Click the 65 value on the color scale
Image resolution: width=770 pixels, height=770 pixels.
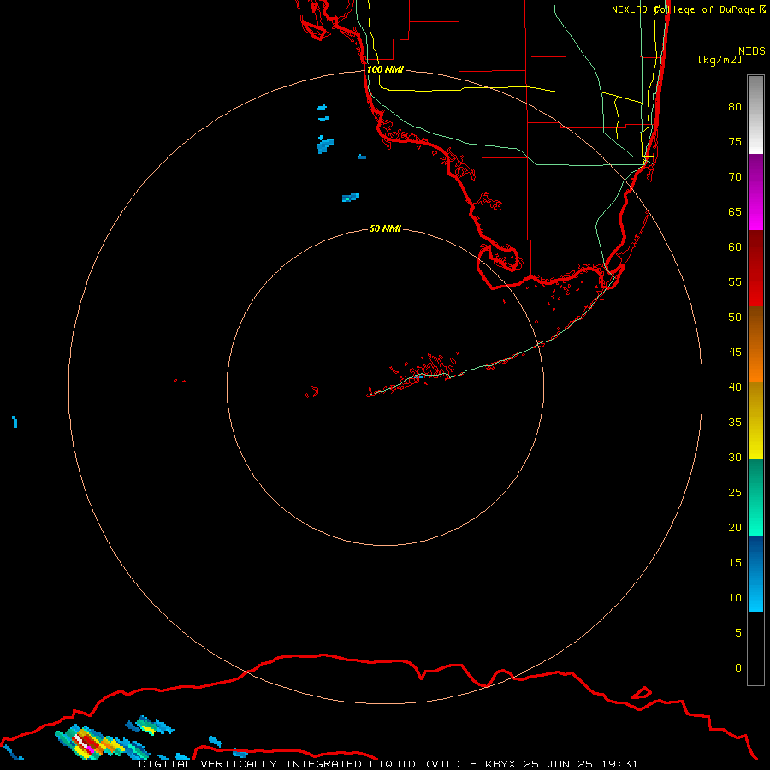click(x=735, y=212)
